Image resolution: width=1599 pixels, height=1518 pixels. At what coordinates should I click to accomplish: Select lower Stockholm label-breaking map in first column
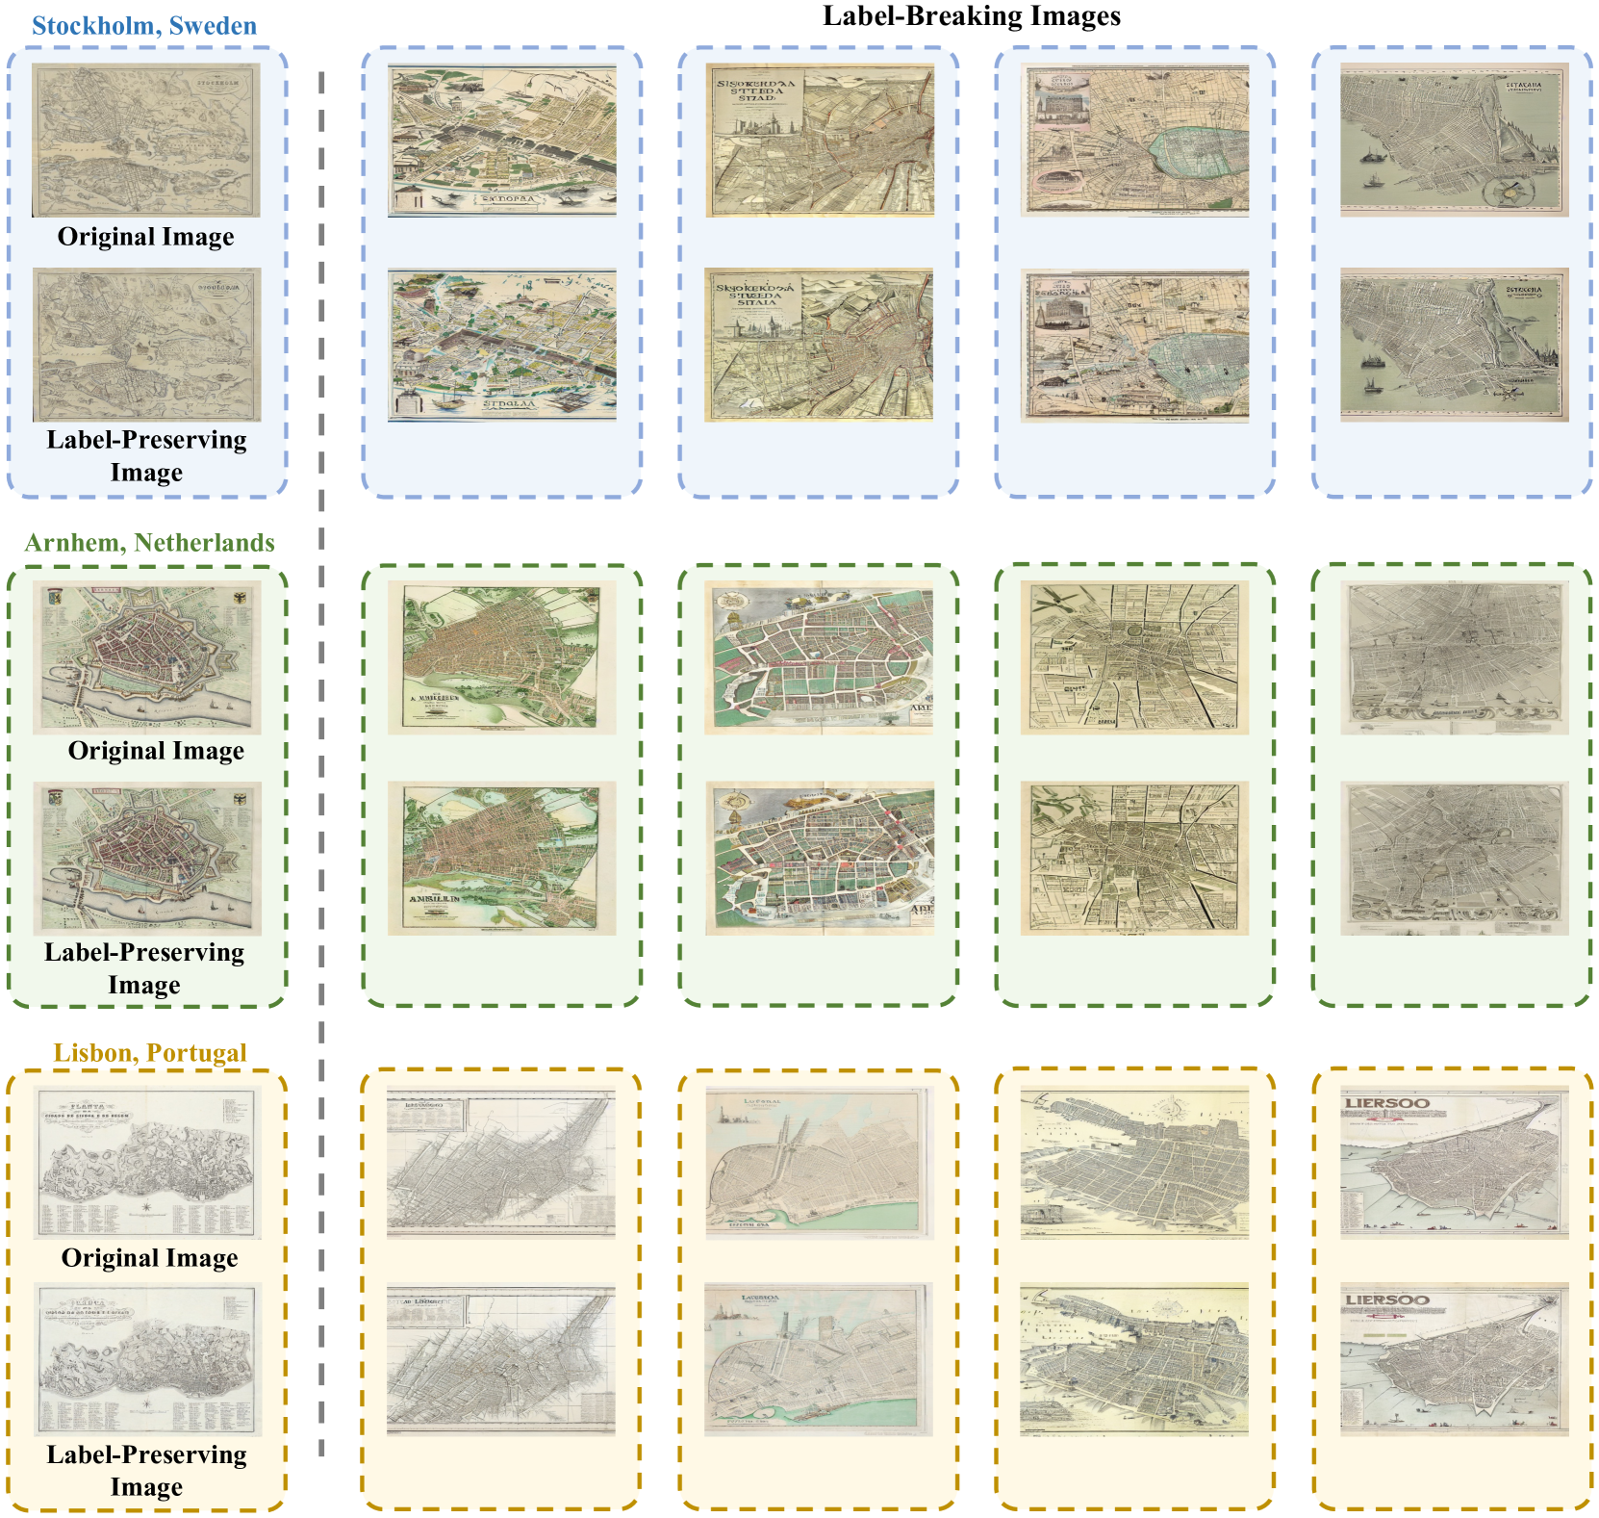pos(502,345)
